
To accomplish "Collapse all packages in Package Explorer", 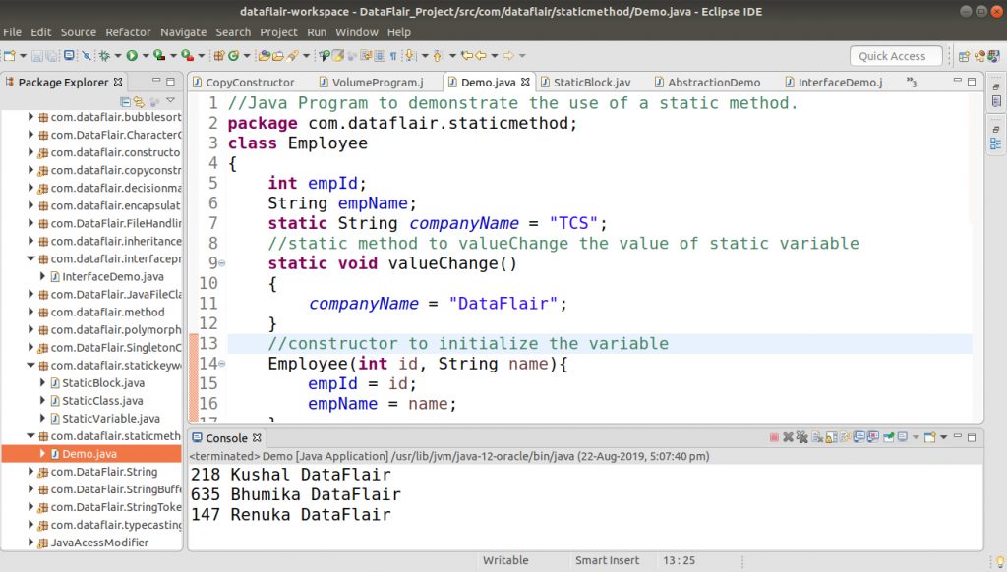I will click(x=126, y=101).
